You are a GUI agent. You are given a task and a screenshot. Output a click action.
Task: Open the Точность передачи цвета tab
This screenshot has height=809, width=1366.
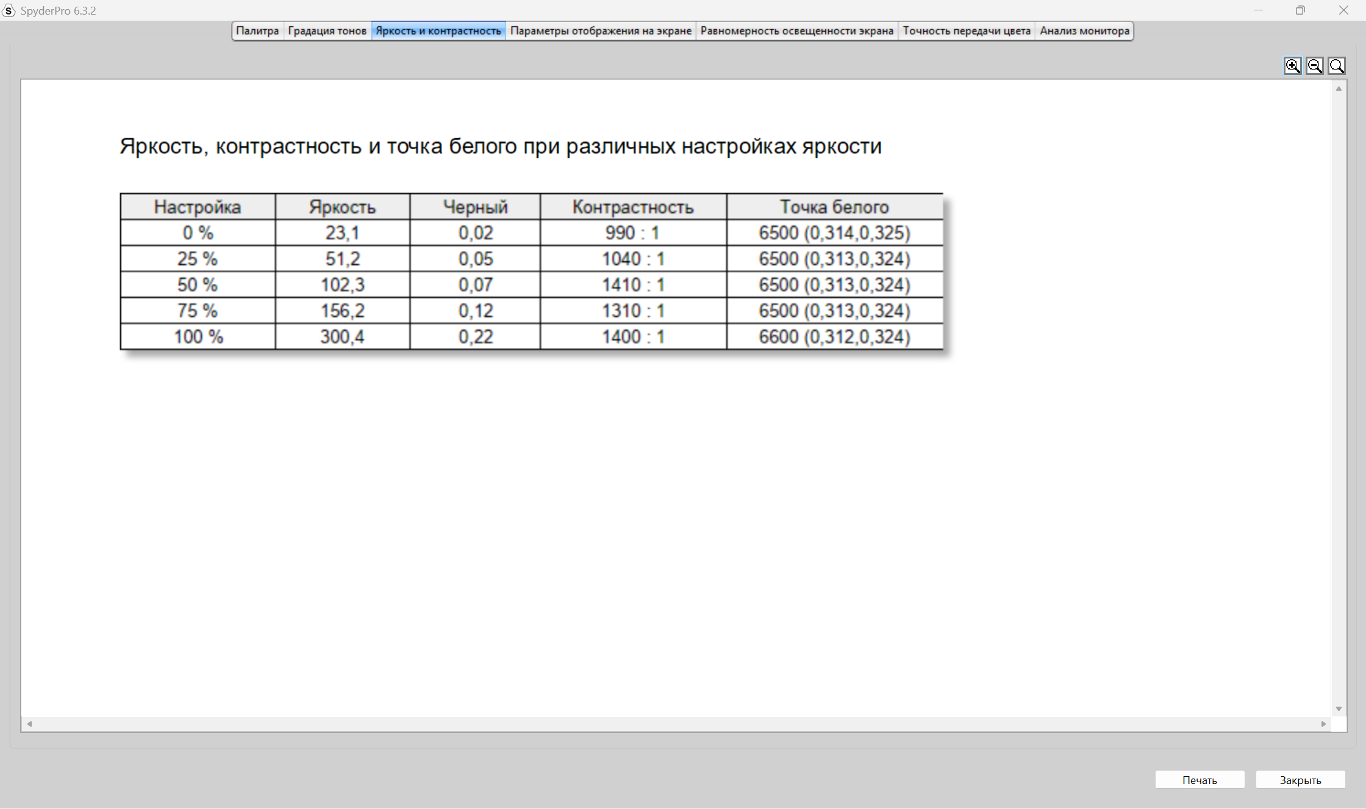click(966, 30)
